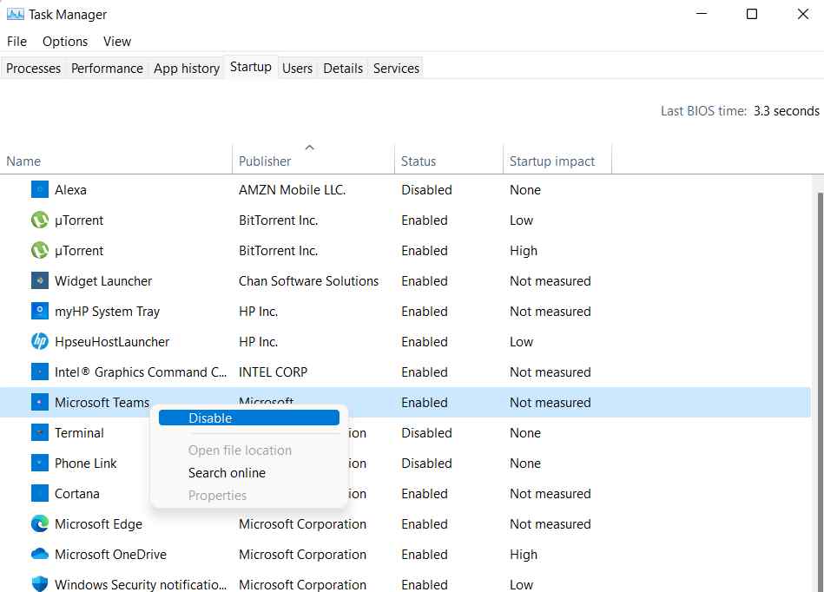Click the Microsoft Edge icon
Viewport: 824px width, 592px height.
click(39, 523)
